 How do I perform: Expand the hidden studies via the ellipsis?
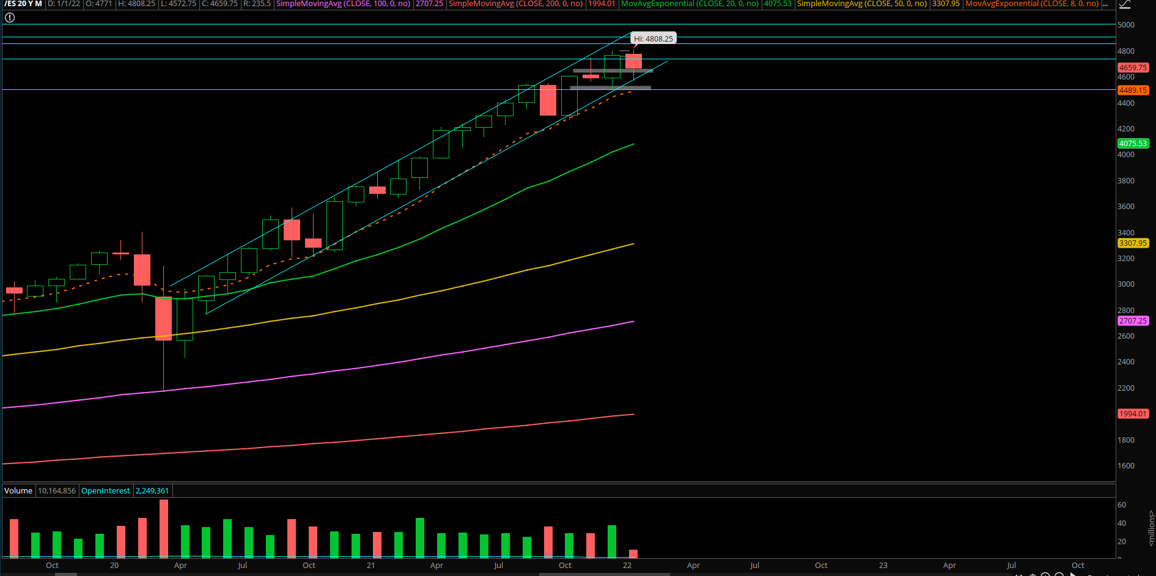pos(1105,4)
